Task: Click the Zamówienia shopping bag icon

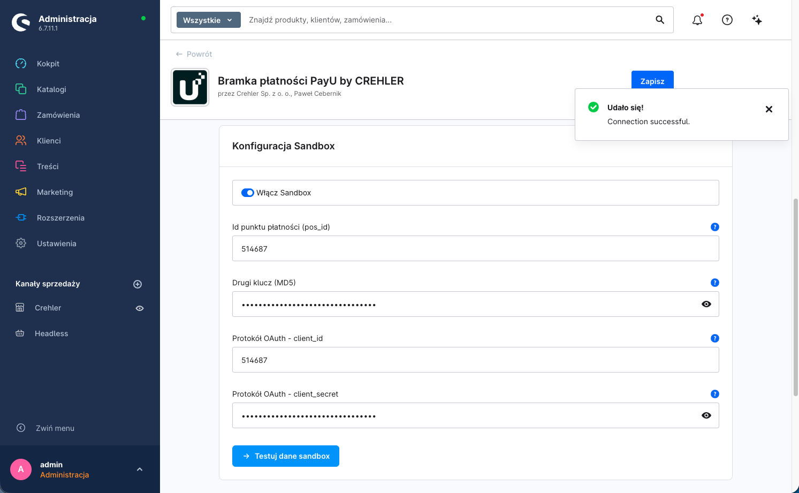Action: point(21,115)
